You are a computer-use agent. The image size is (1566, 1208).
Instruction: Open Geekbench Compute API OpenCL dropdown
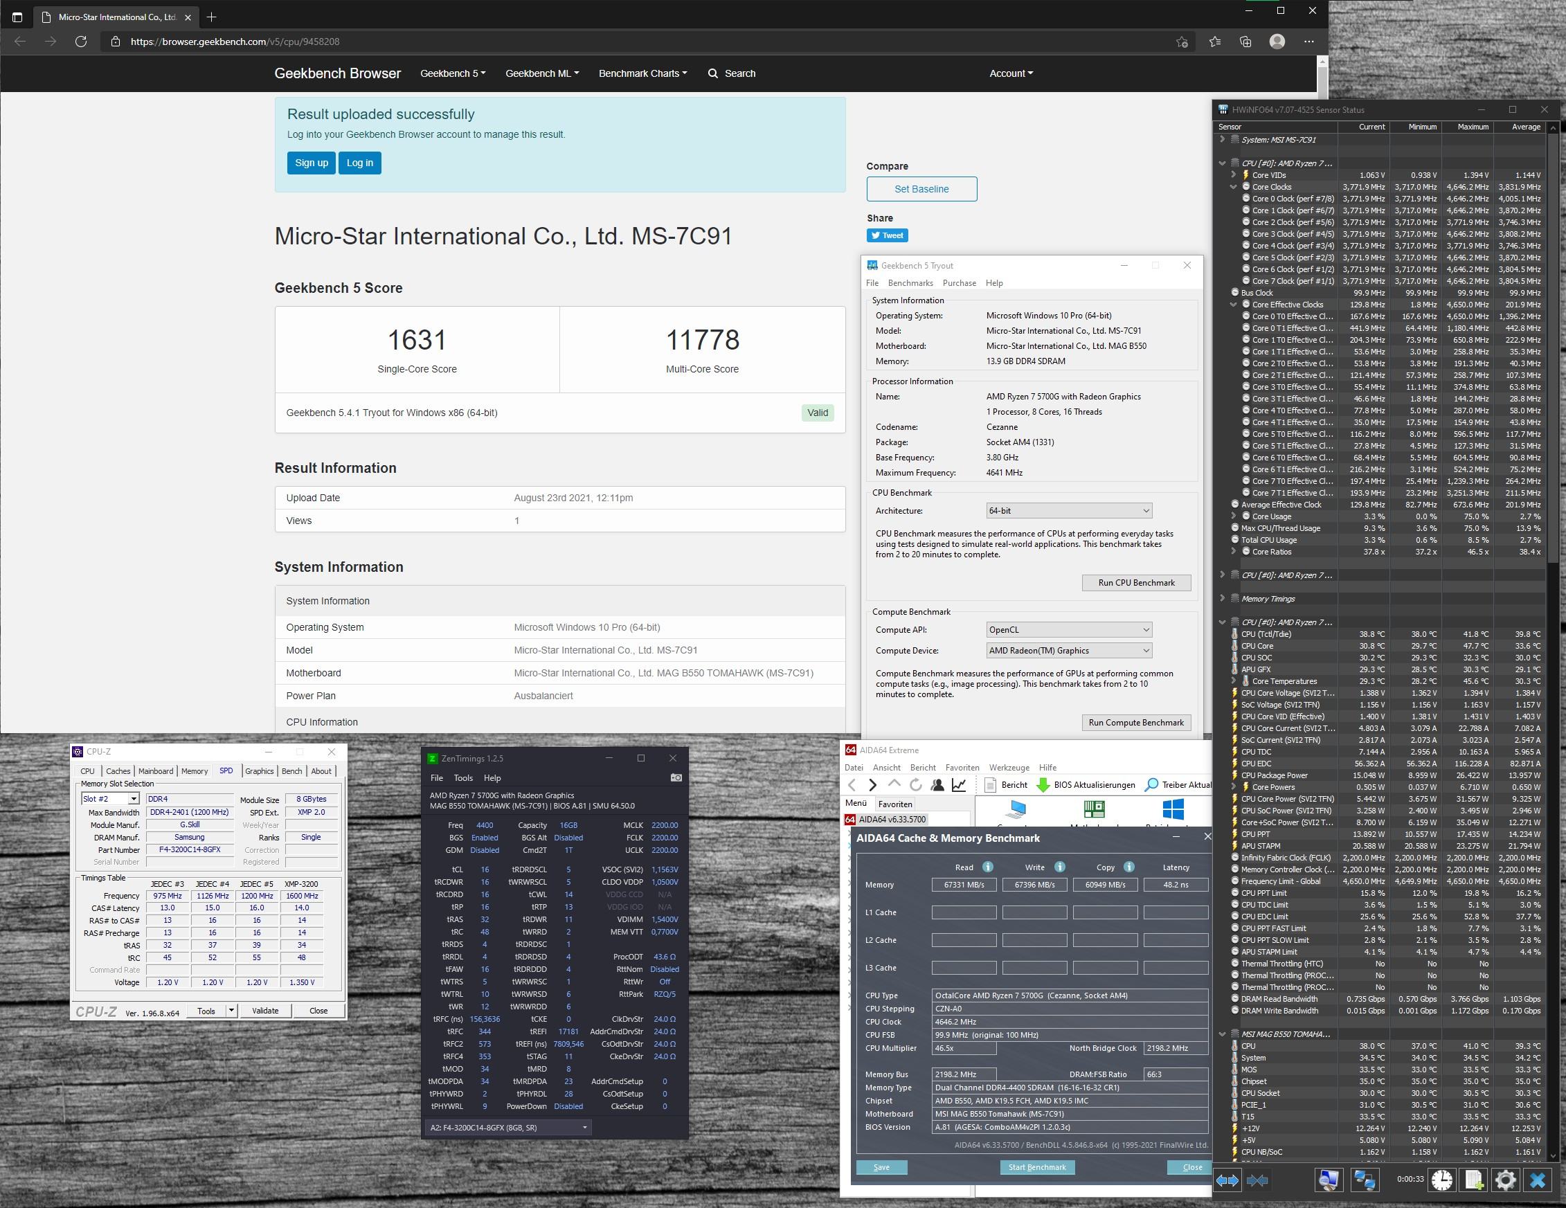[x=1069, y=629]
